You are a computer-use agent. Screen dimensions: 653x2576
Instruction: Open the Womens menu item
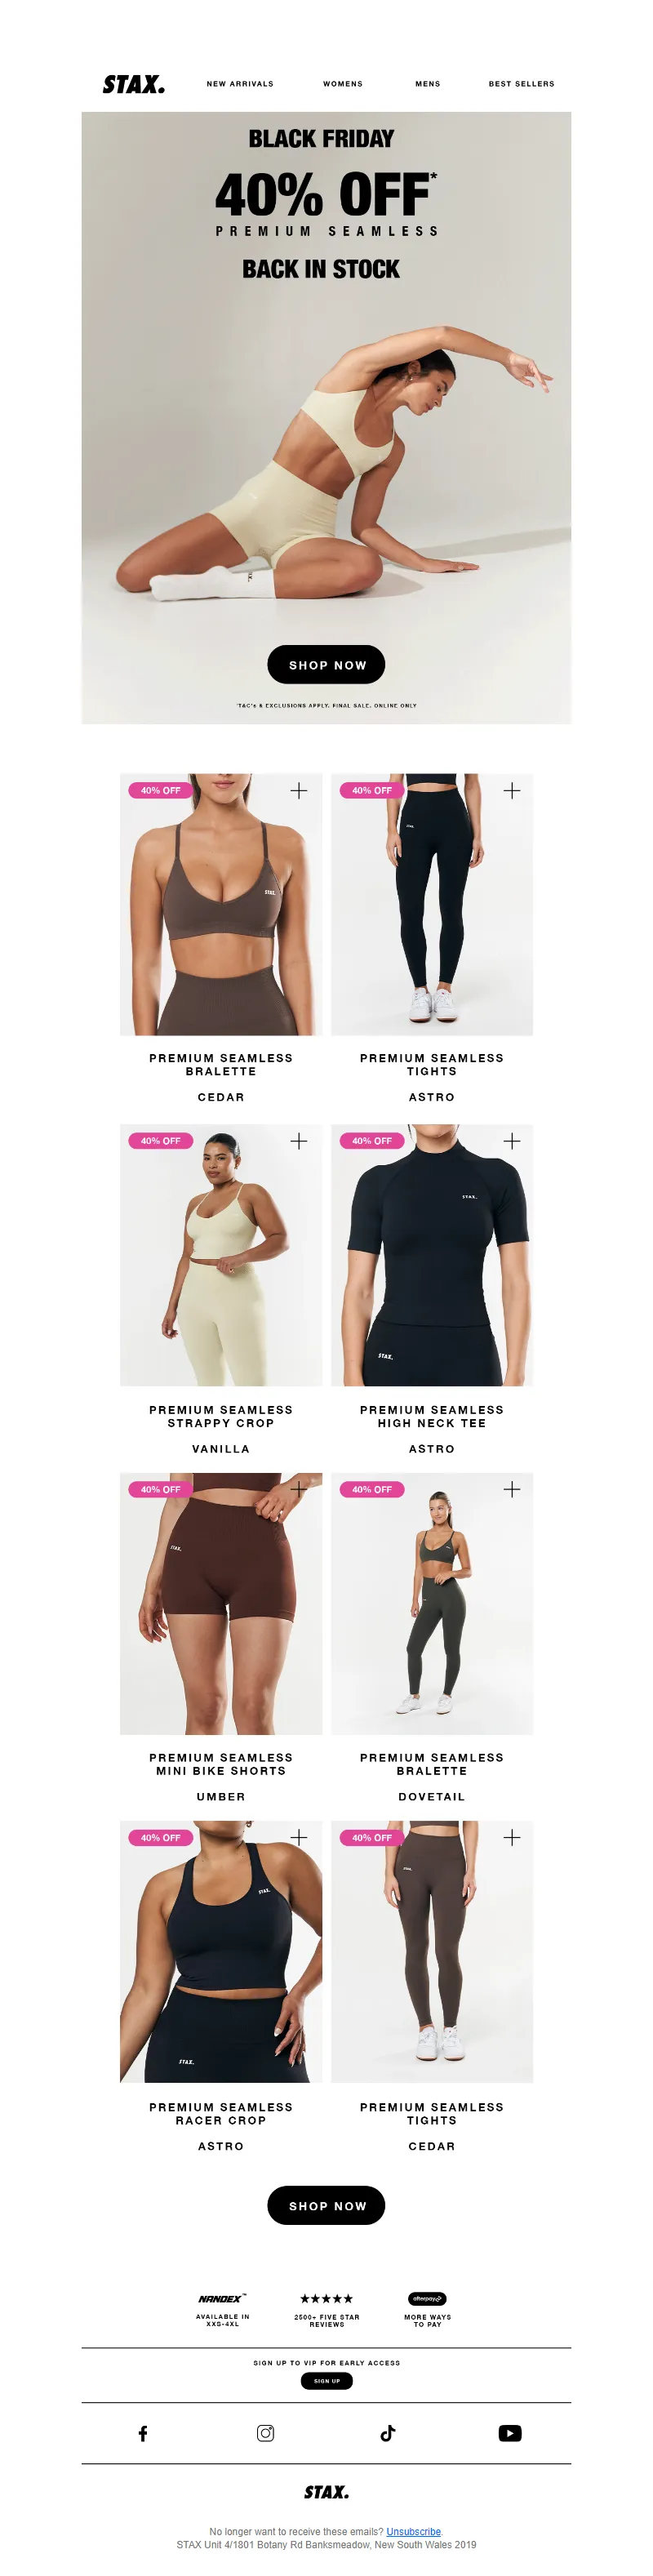[343, 84]
